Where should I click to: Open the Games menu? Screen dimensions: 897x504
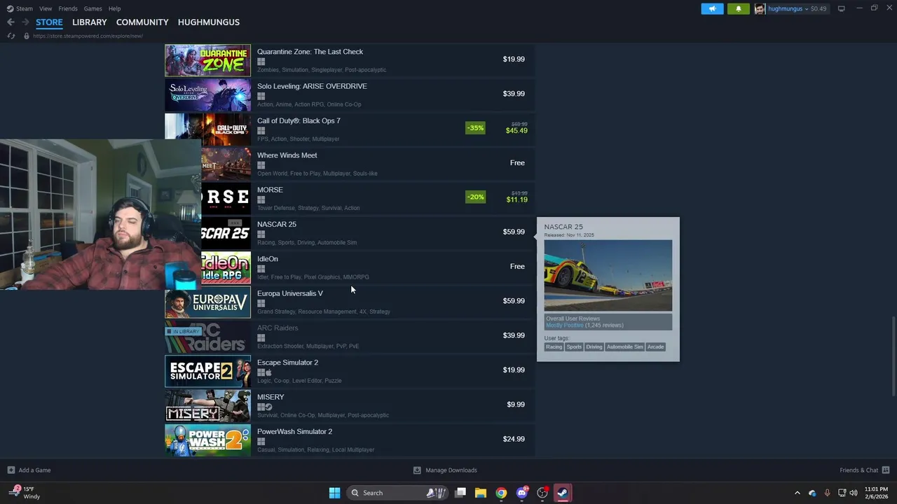pyautogui.click(x=93, y=8)
